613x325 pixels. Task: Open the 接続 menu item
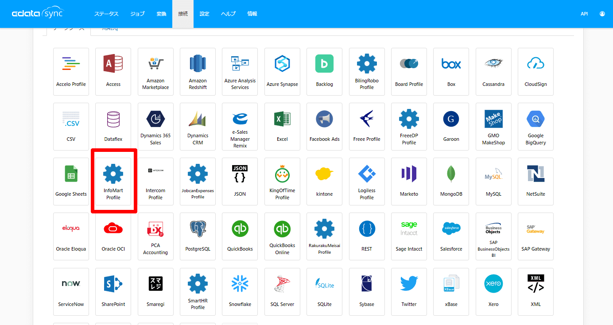[183, 14]
